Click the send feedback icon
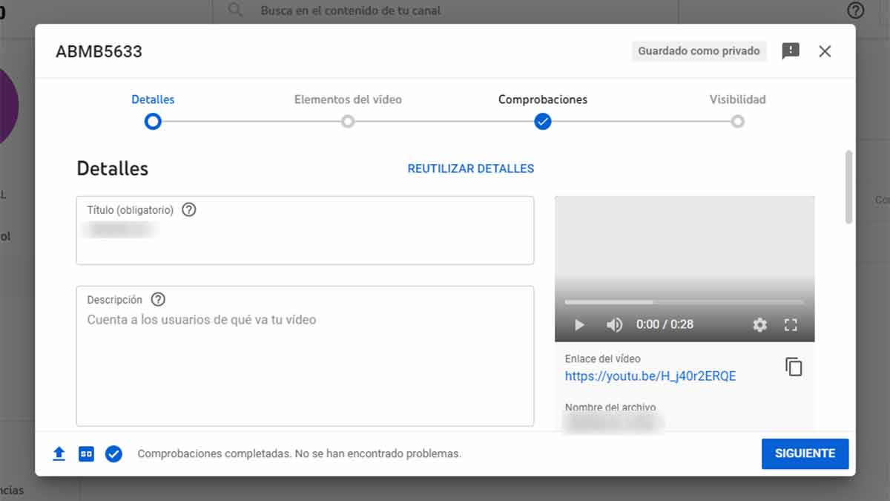The width and height of the screenshot is (890, 501). 791,51
